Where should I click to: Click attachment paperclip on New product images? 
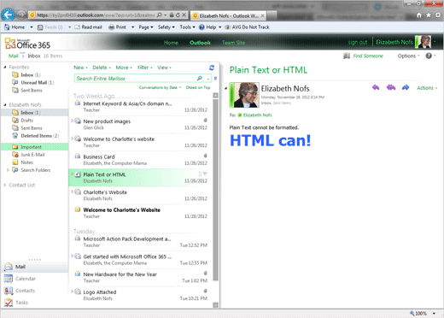[x=205, y=121]
